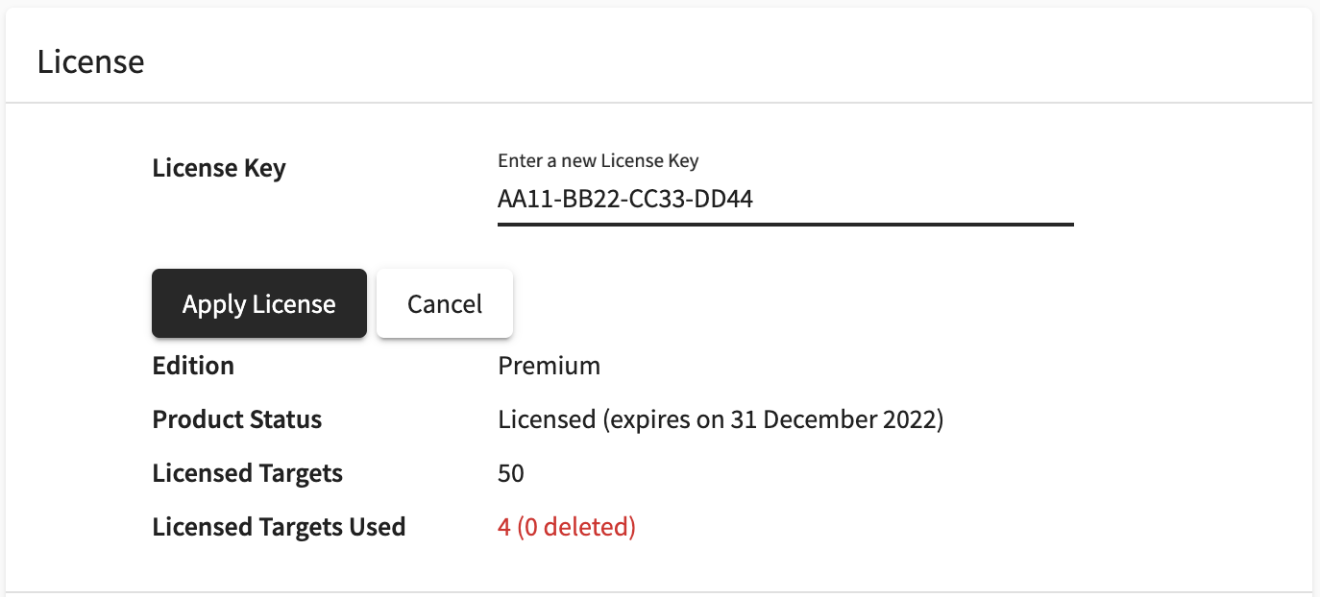Click the word "Licensed" in the status value
The image size is (1320, 597).
547,419
